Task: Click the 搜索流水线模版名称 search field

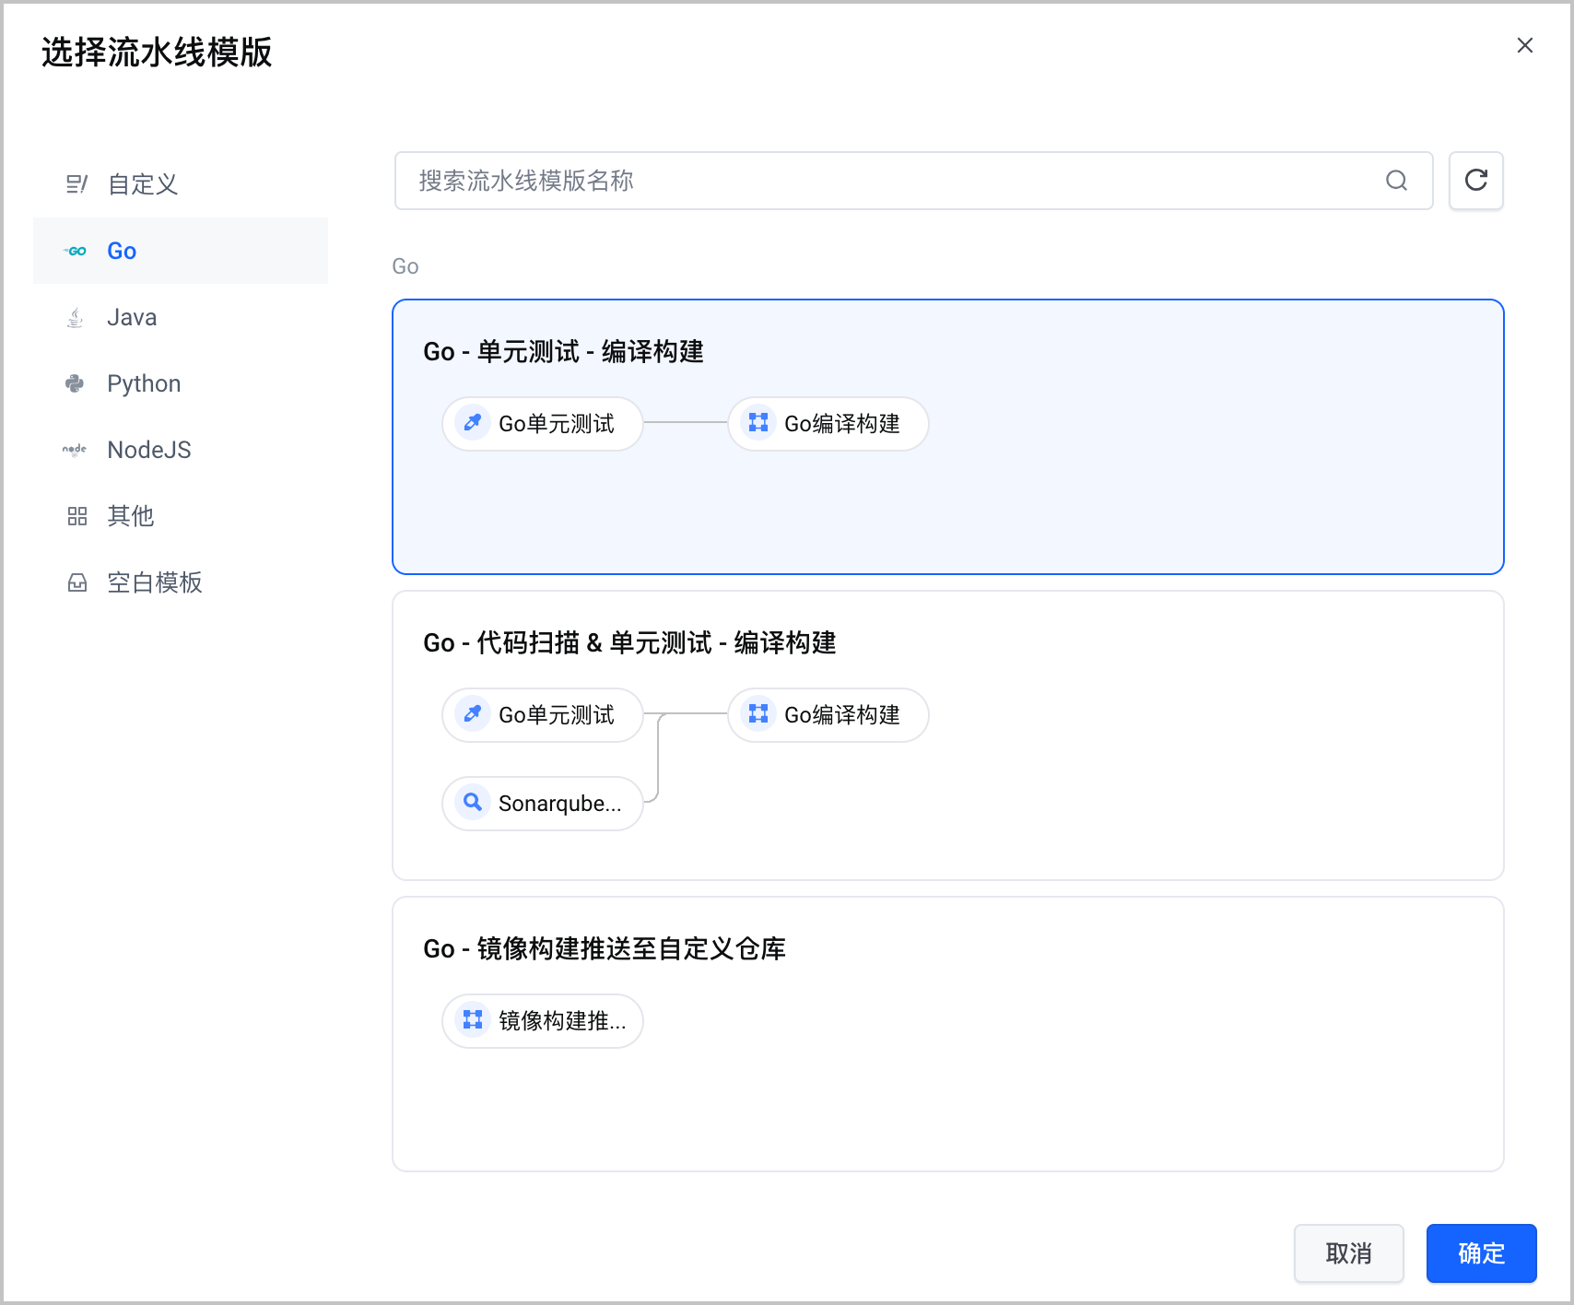Action: (913, 181)
